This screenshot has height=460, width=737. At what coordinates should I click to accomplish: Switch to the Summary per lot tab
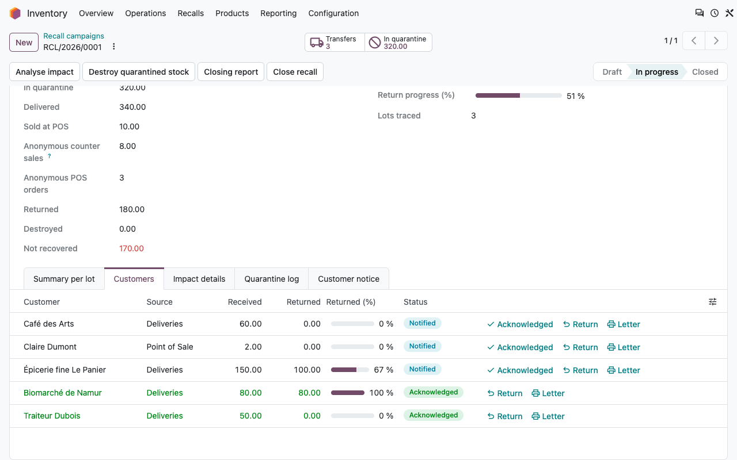64,279
